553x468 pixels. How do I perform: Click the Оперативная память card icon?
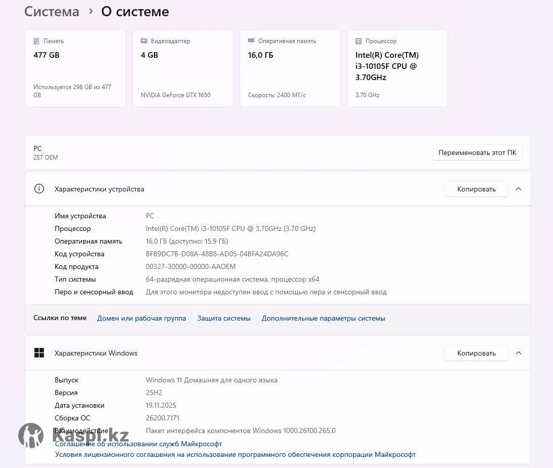pos(251,41)
